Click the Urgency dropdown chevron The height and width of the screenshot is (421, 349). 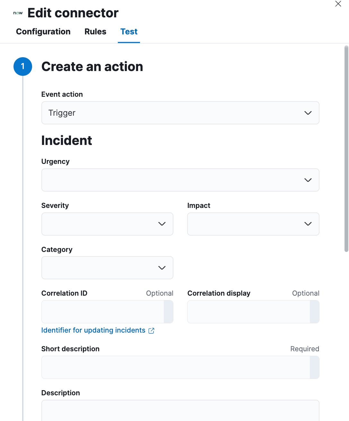click(x=308, y=180)
